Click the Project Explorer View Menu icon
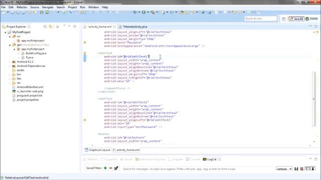 pyautogui.click(x=65, y=26)
